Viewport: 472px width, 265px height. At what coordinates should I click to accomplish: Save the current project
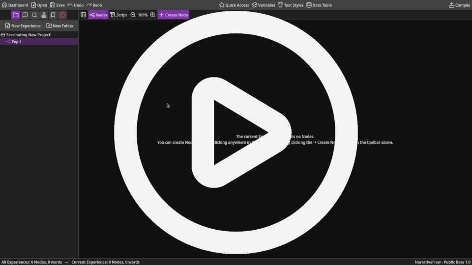57,5
